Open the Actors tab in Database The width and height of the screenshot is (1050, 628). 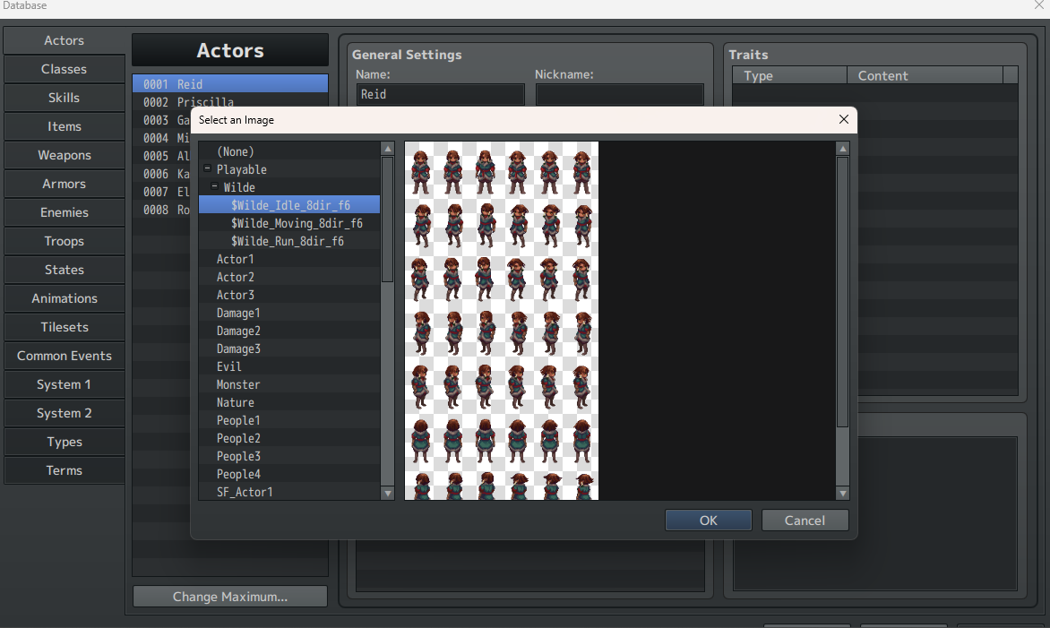[x=65, y=40]
